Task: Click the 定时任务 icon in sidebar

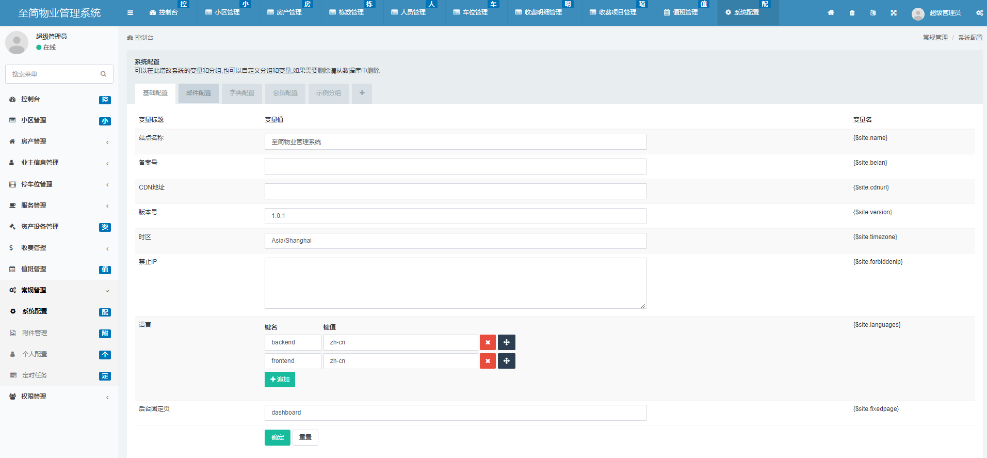Action: pyautogui.click(x=13, y=375)
